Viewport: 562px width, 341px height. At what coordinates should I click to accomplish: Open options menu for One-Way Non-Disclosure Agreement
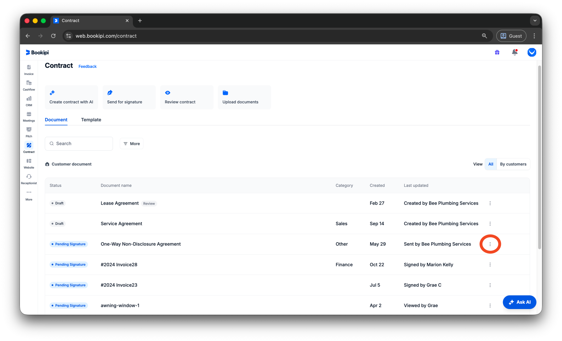tap(490, 244)
